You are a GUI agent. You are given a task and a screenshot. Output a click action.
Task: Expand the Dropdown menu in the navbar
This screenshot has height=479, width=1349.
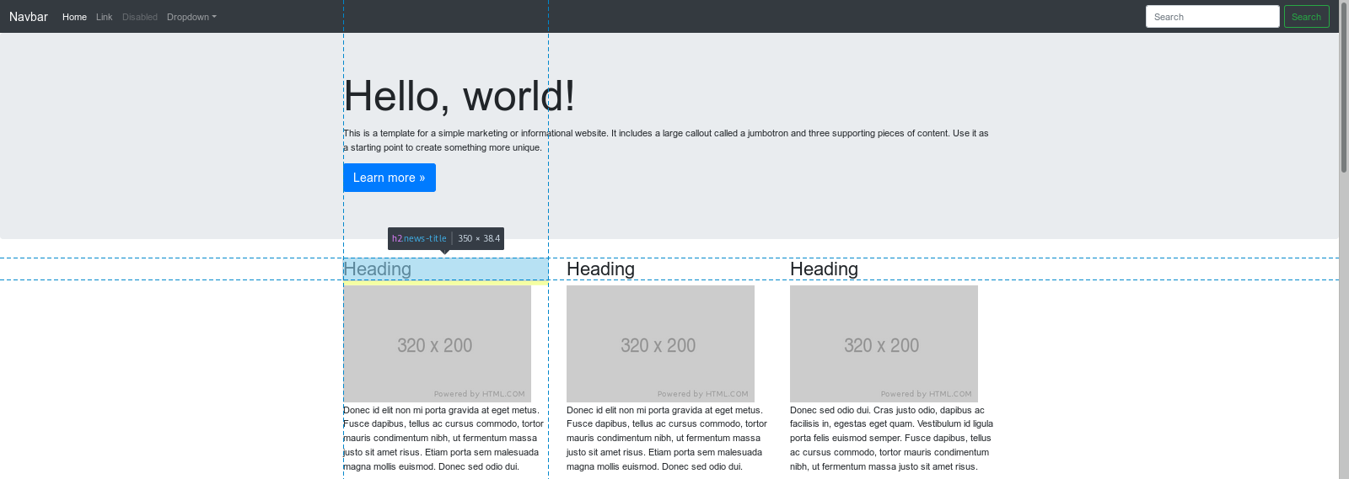coord(191,17)
